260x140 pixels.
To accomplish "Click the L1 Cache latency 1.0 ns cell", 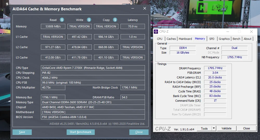I will pyautogui.click(x=133, y=37).
